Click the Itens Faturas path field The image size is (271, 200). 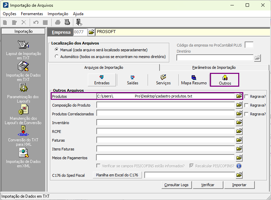click(166, 149)
